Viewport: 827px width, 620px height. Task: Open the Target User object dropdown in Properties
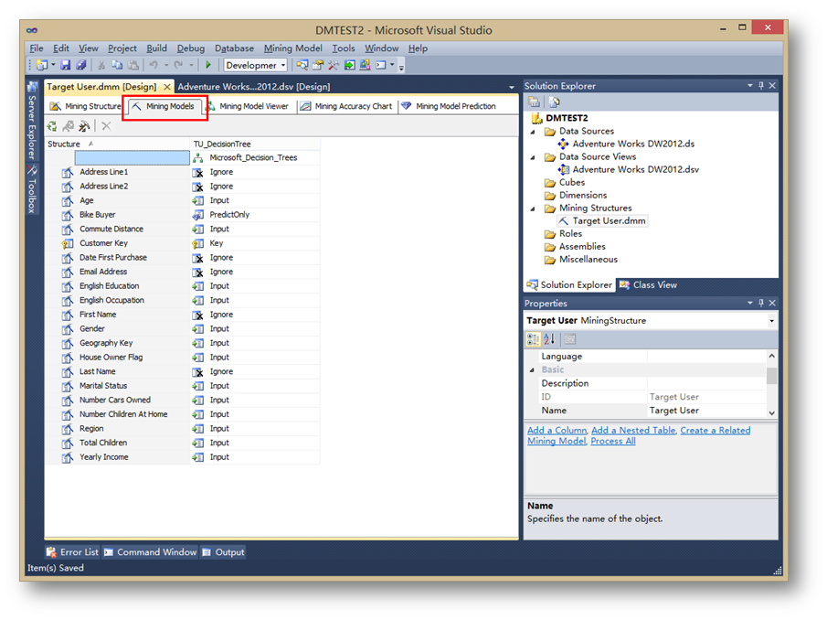[772, 321]
